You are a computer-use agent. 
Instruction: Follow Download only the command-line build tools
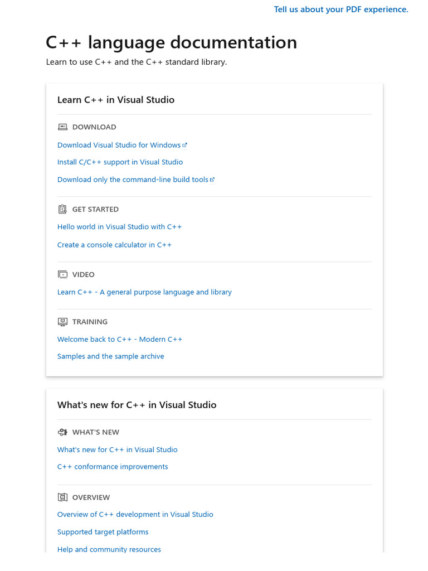133,180
